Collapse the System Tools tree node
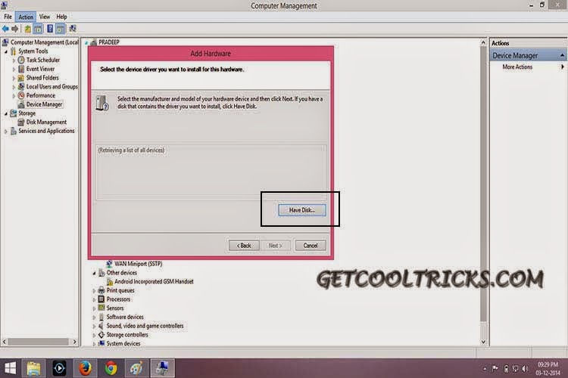 click(6, 51)
